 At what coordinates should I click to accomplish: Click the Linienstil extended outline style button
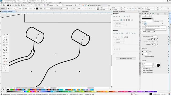[x=145, y=24]
